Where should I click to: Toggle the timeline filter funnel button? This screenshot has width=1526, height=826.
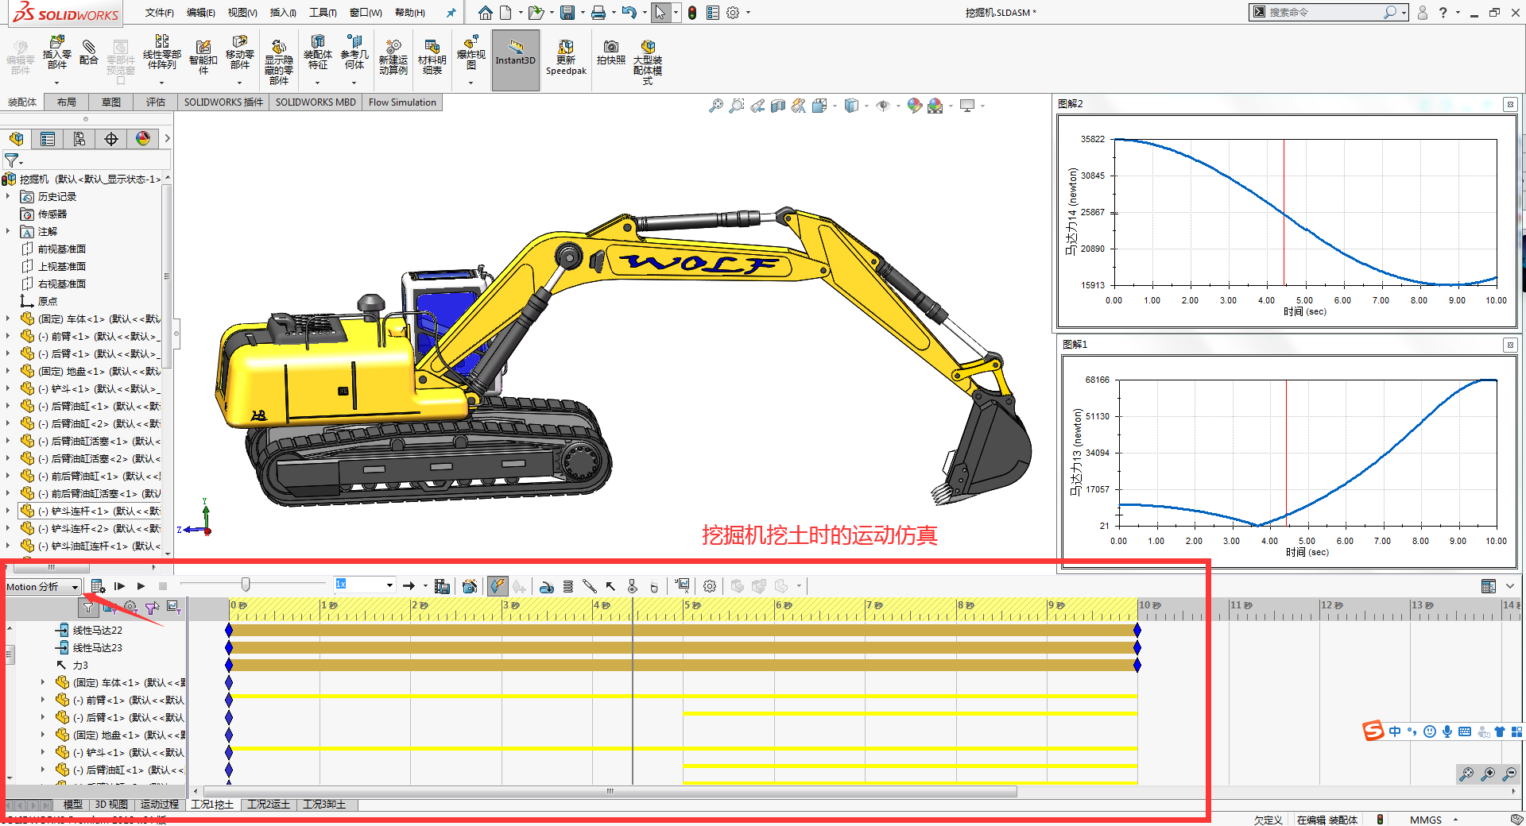click(88, 608)
